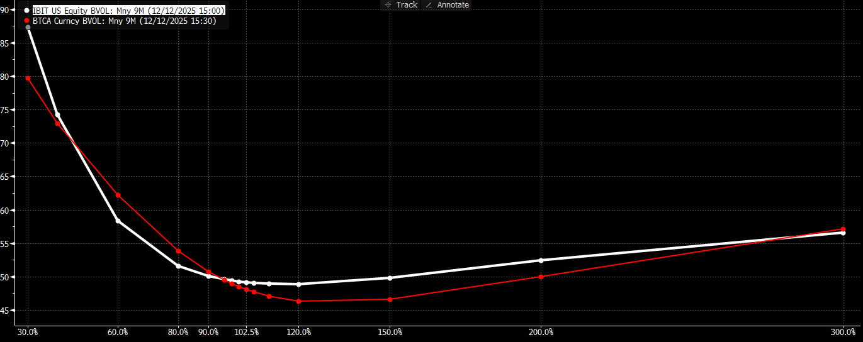Screen dimensions: 863x342
Task: Click the white IBIT data point at 120.0%
Action: 299,284
